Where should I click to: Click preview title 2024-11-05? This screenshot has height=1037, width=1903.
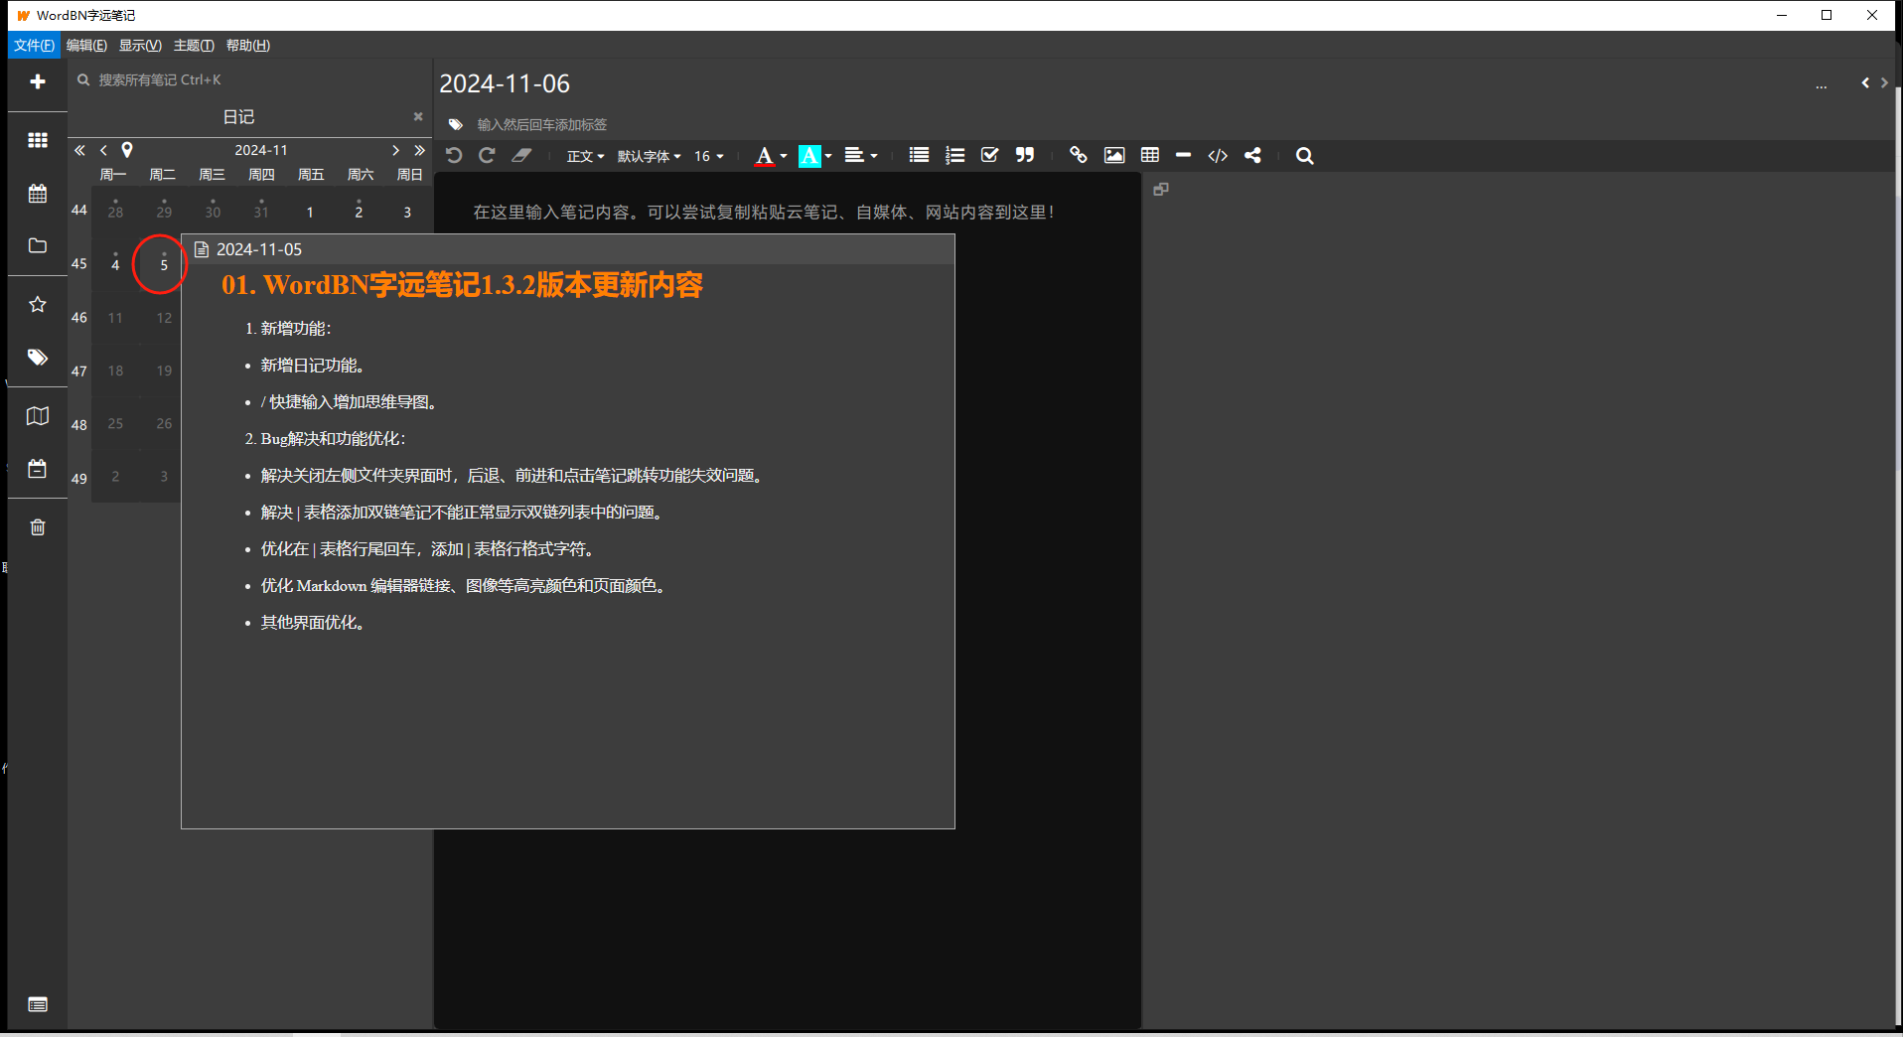[x=259, y=249]
